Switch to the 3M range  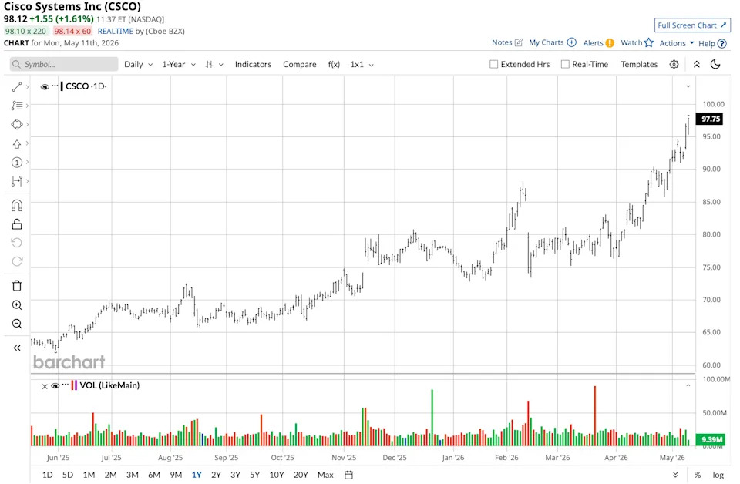[x=132, y=475]
